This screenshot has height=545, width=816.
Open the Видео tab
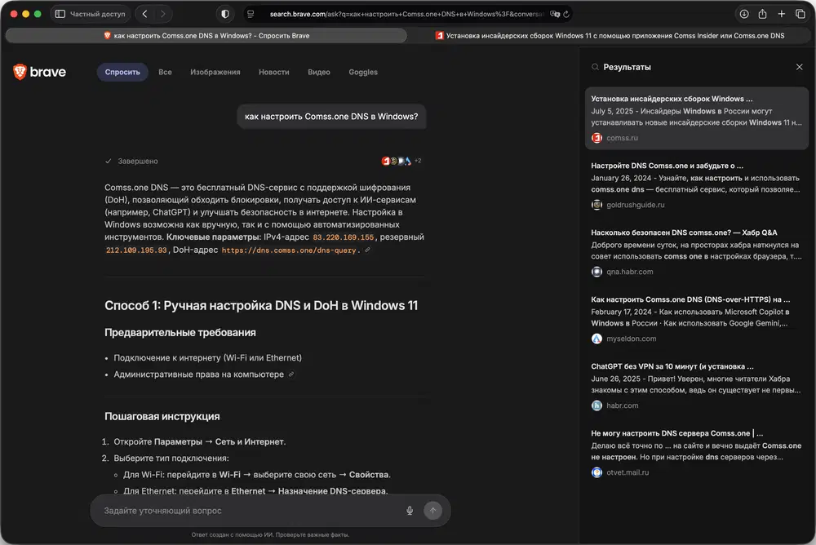pos(318,72)
